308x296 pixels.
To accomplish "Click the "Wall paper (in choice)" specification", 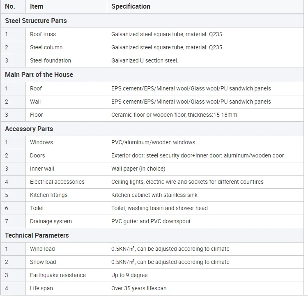I will (138, 169).
